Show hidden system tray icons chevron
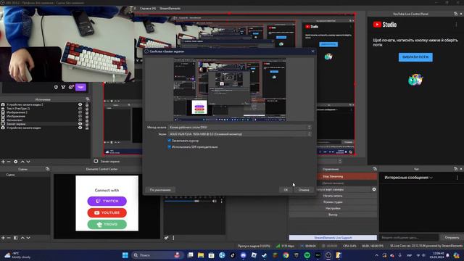464x261 pixels. (376, 255)
